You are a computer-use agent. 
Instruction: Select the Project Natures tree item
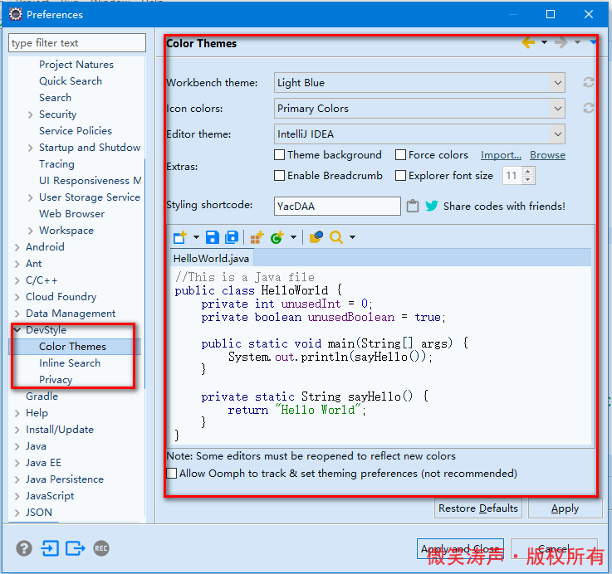coord(76,65)
